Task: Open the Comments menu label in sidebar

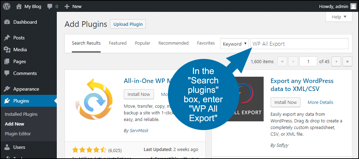Action: click(25, 73)
